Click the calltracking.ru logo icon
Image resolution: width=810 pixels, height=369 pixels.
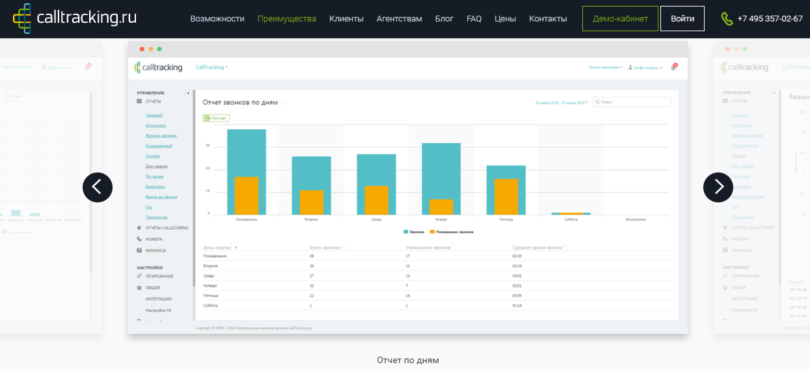pyautogui.click(x=22, y=18)
